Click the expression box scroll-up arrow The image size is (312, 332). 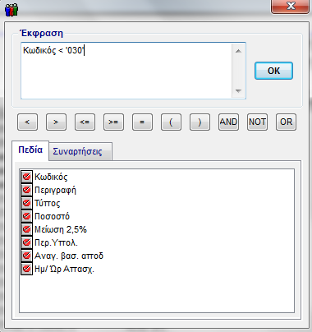click(238, 51)
